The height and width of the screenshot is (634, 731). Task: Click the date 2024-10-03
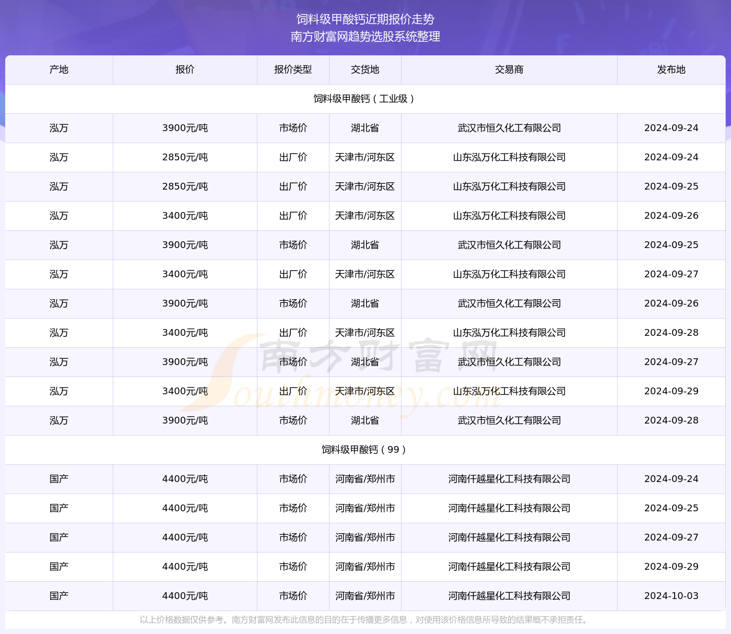pyautogui.click(x=671, y=596)
